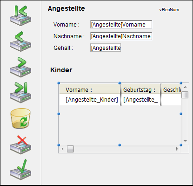Select the [Angestellte]Nachname input field
This screenshot has height=186, width=193.
(121, 36)
